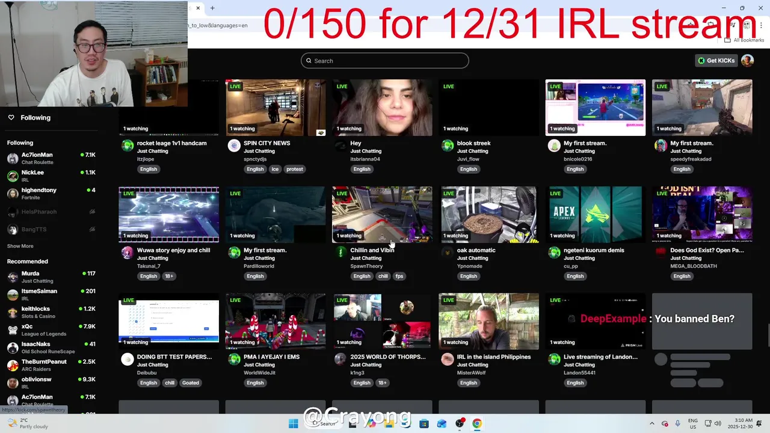
Task: Open the PMA I AYEJAY I EMS thumbnail
Action: coord(276,321)
